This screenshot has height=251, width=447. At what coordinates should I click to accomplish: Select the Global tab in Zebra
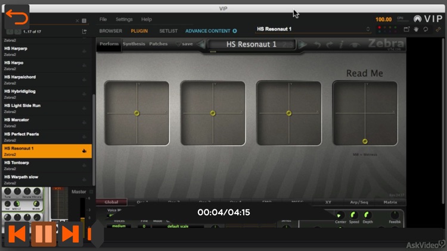[111, 202]
